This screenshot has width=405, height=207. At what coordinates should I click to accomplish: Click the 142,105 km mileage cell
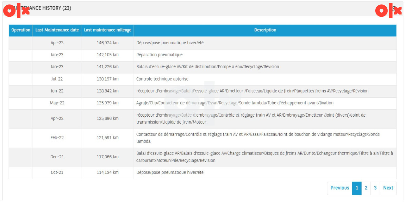click(108, 55)
